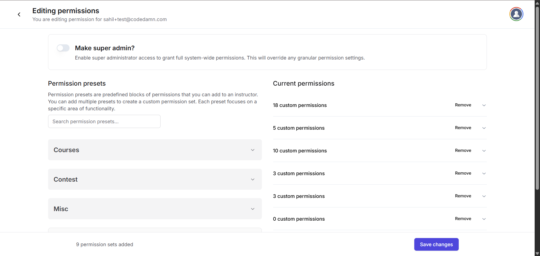The height and width of the screenshot is (256, 540).
Task: Open the user profile avatar
Action: click(516, 14)
